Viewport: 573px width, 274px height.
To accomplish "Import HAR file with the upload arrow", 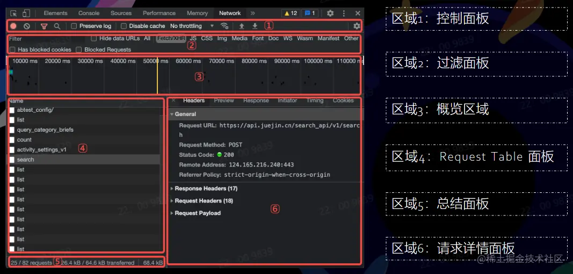I will pyautogui.click(x=242, y=26).
